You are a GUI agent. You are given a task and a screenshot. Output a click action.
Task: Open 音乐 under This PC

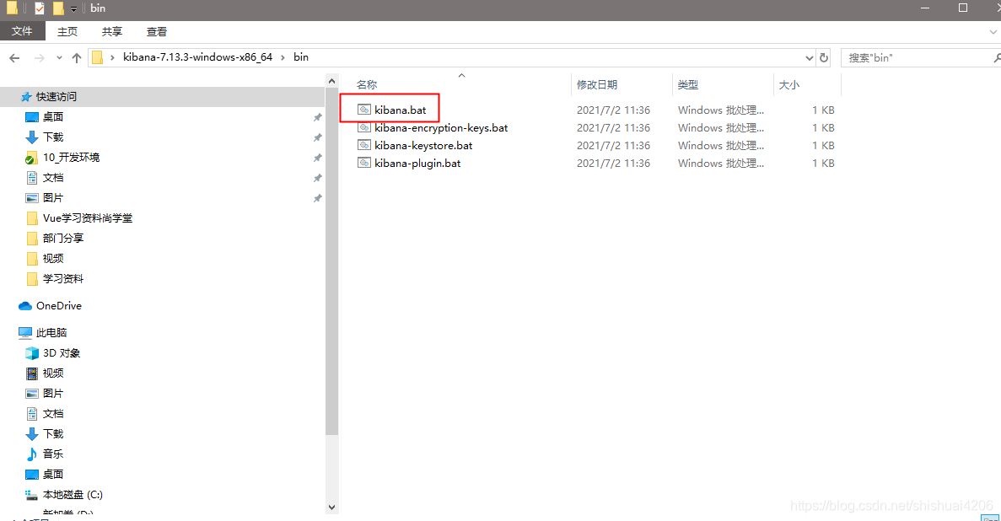tap(53, 454)
